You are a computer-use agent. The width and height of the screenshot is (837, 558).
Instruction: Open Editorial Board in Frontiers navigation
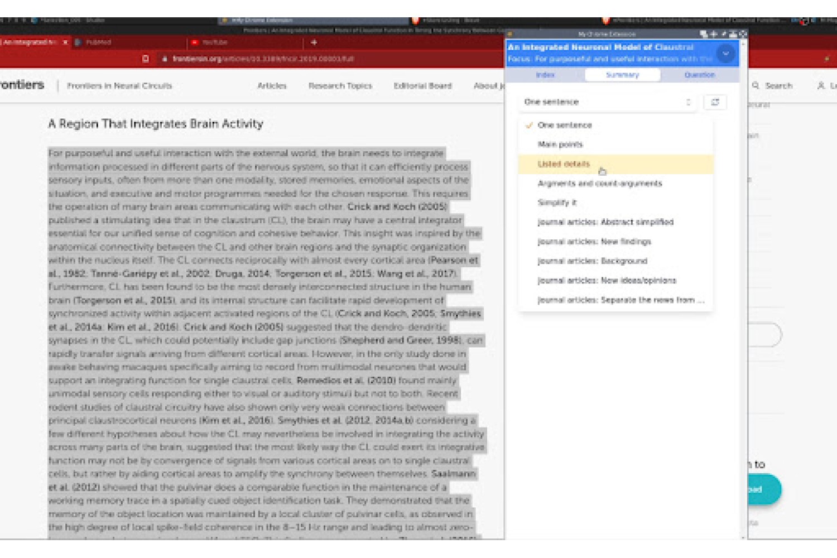[422, 86]
